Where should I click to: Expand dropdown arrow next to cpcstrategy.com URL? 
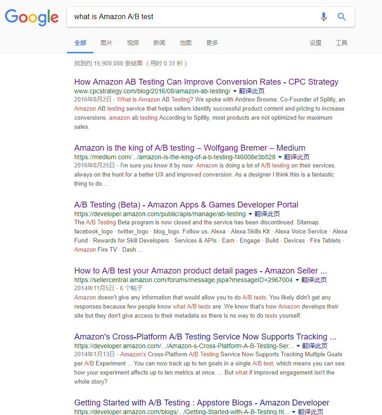tap(235, 91)
